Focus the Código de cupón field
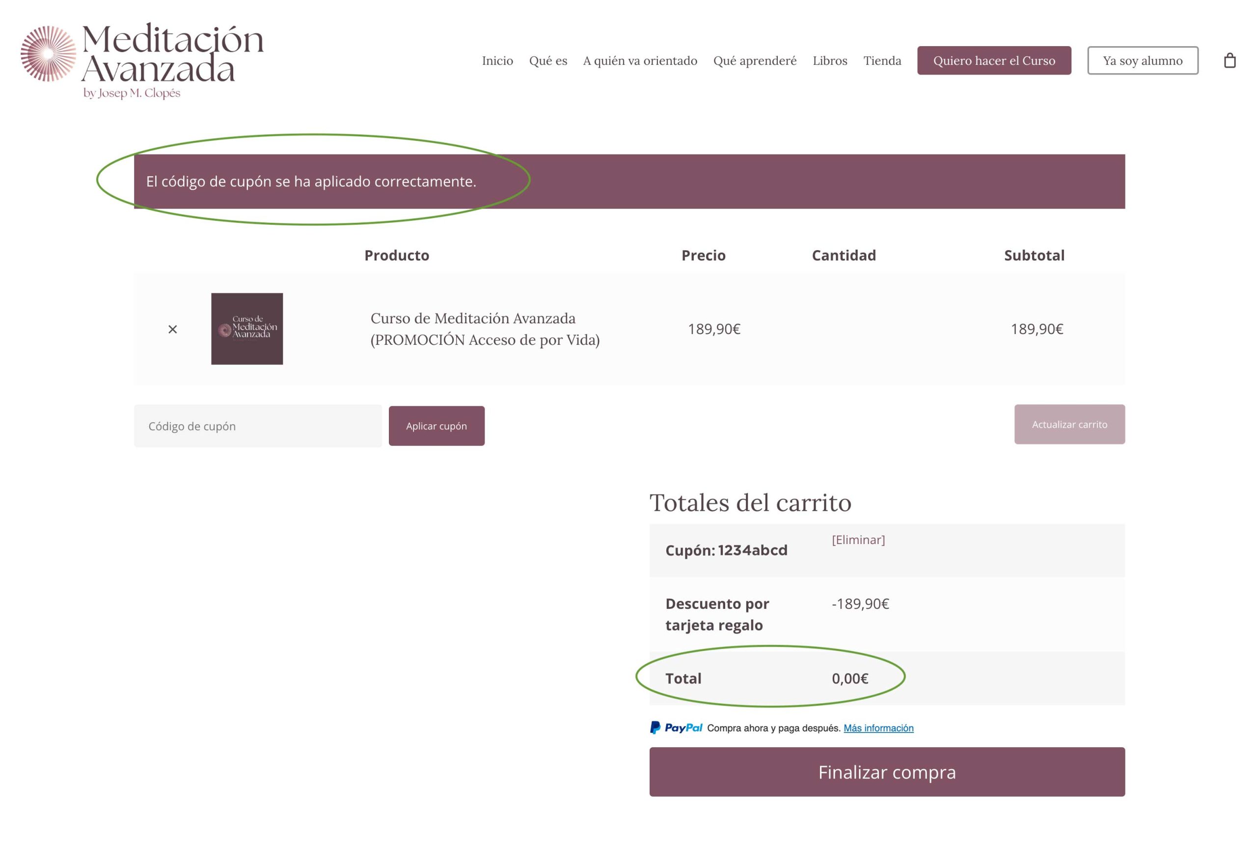The width and height of the screenshot is (1257, 859). tap(257, 426)
